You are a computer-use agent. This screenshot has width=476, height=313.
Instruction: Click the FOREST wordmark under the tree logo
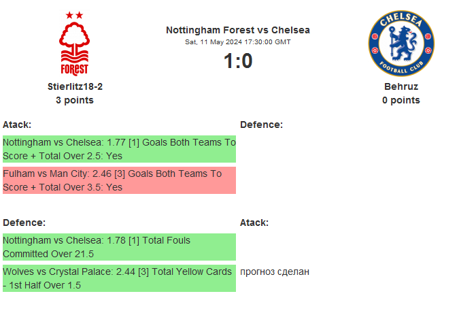tap(74, 69)
